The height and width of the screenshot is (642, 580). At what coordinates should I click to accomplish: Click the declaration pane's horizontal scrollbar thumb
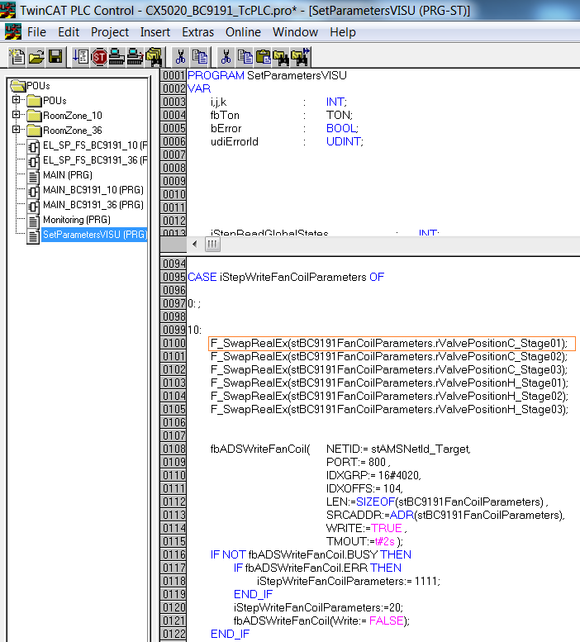tap(212, 245)
